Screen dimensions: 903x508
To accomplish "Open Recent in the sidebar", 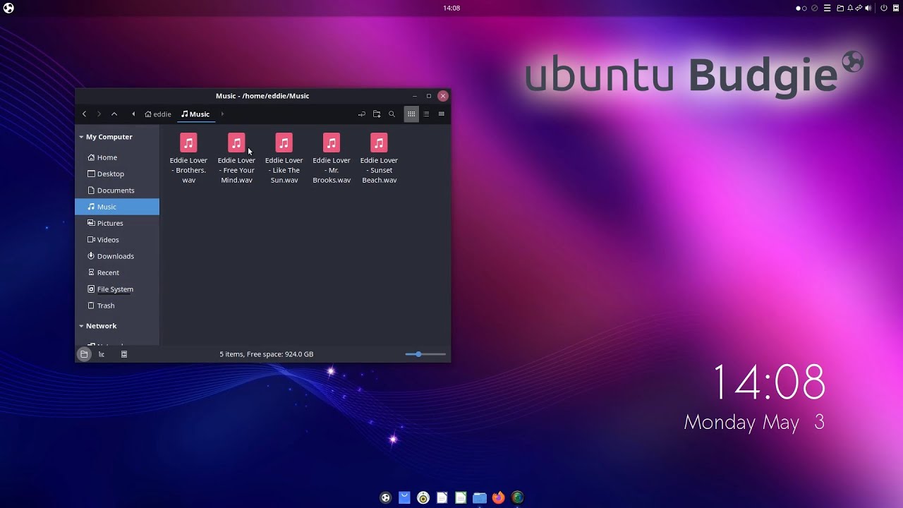I will tap(117, 272).
